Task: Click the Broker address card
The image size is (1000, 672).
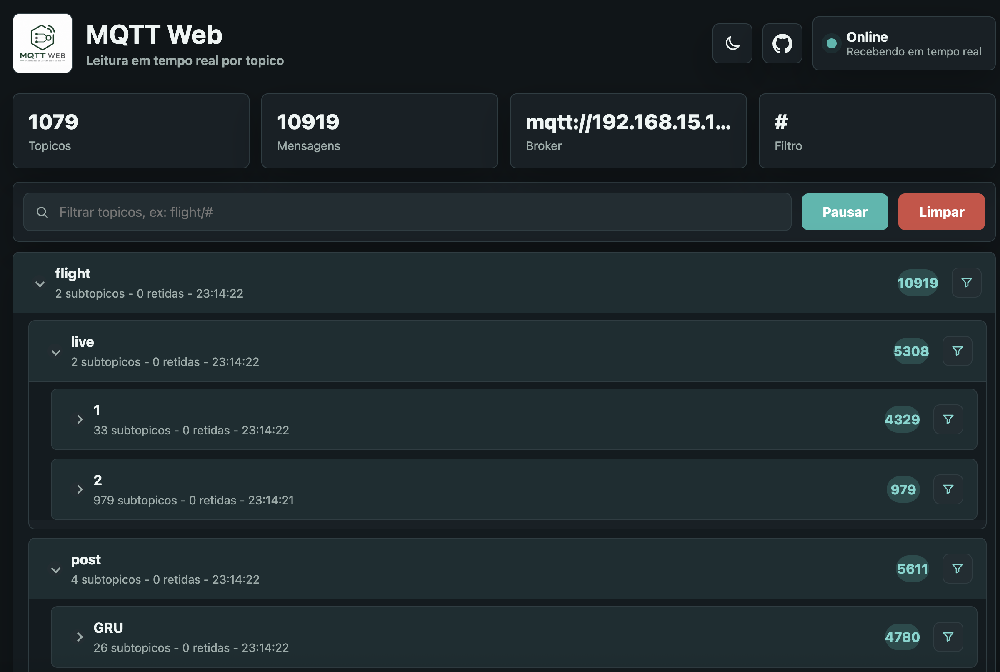Action: coord(628,131)
